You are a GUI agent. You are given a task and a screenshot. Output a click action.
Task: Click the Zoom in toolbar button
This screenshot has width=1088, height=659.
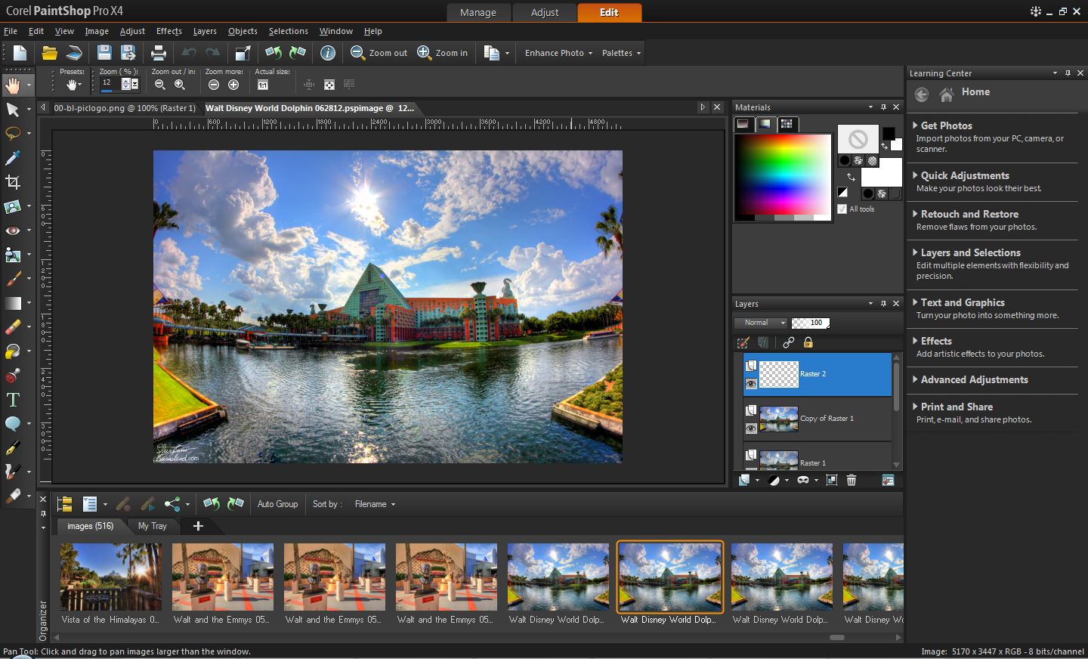click(x=443, y=53)
